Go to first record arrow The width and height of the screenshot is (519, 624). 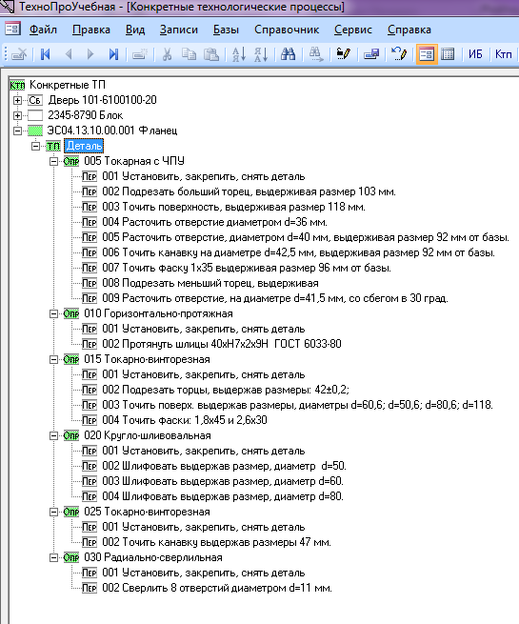(x=46, y=53)
